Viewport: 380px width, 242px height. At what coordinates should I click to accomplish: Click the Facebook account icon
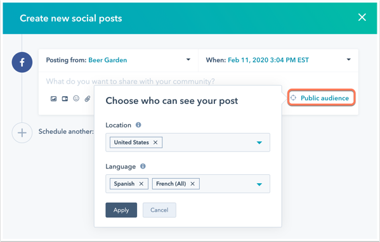22,62
